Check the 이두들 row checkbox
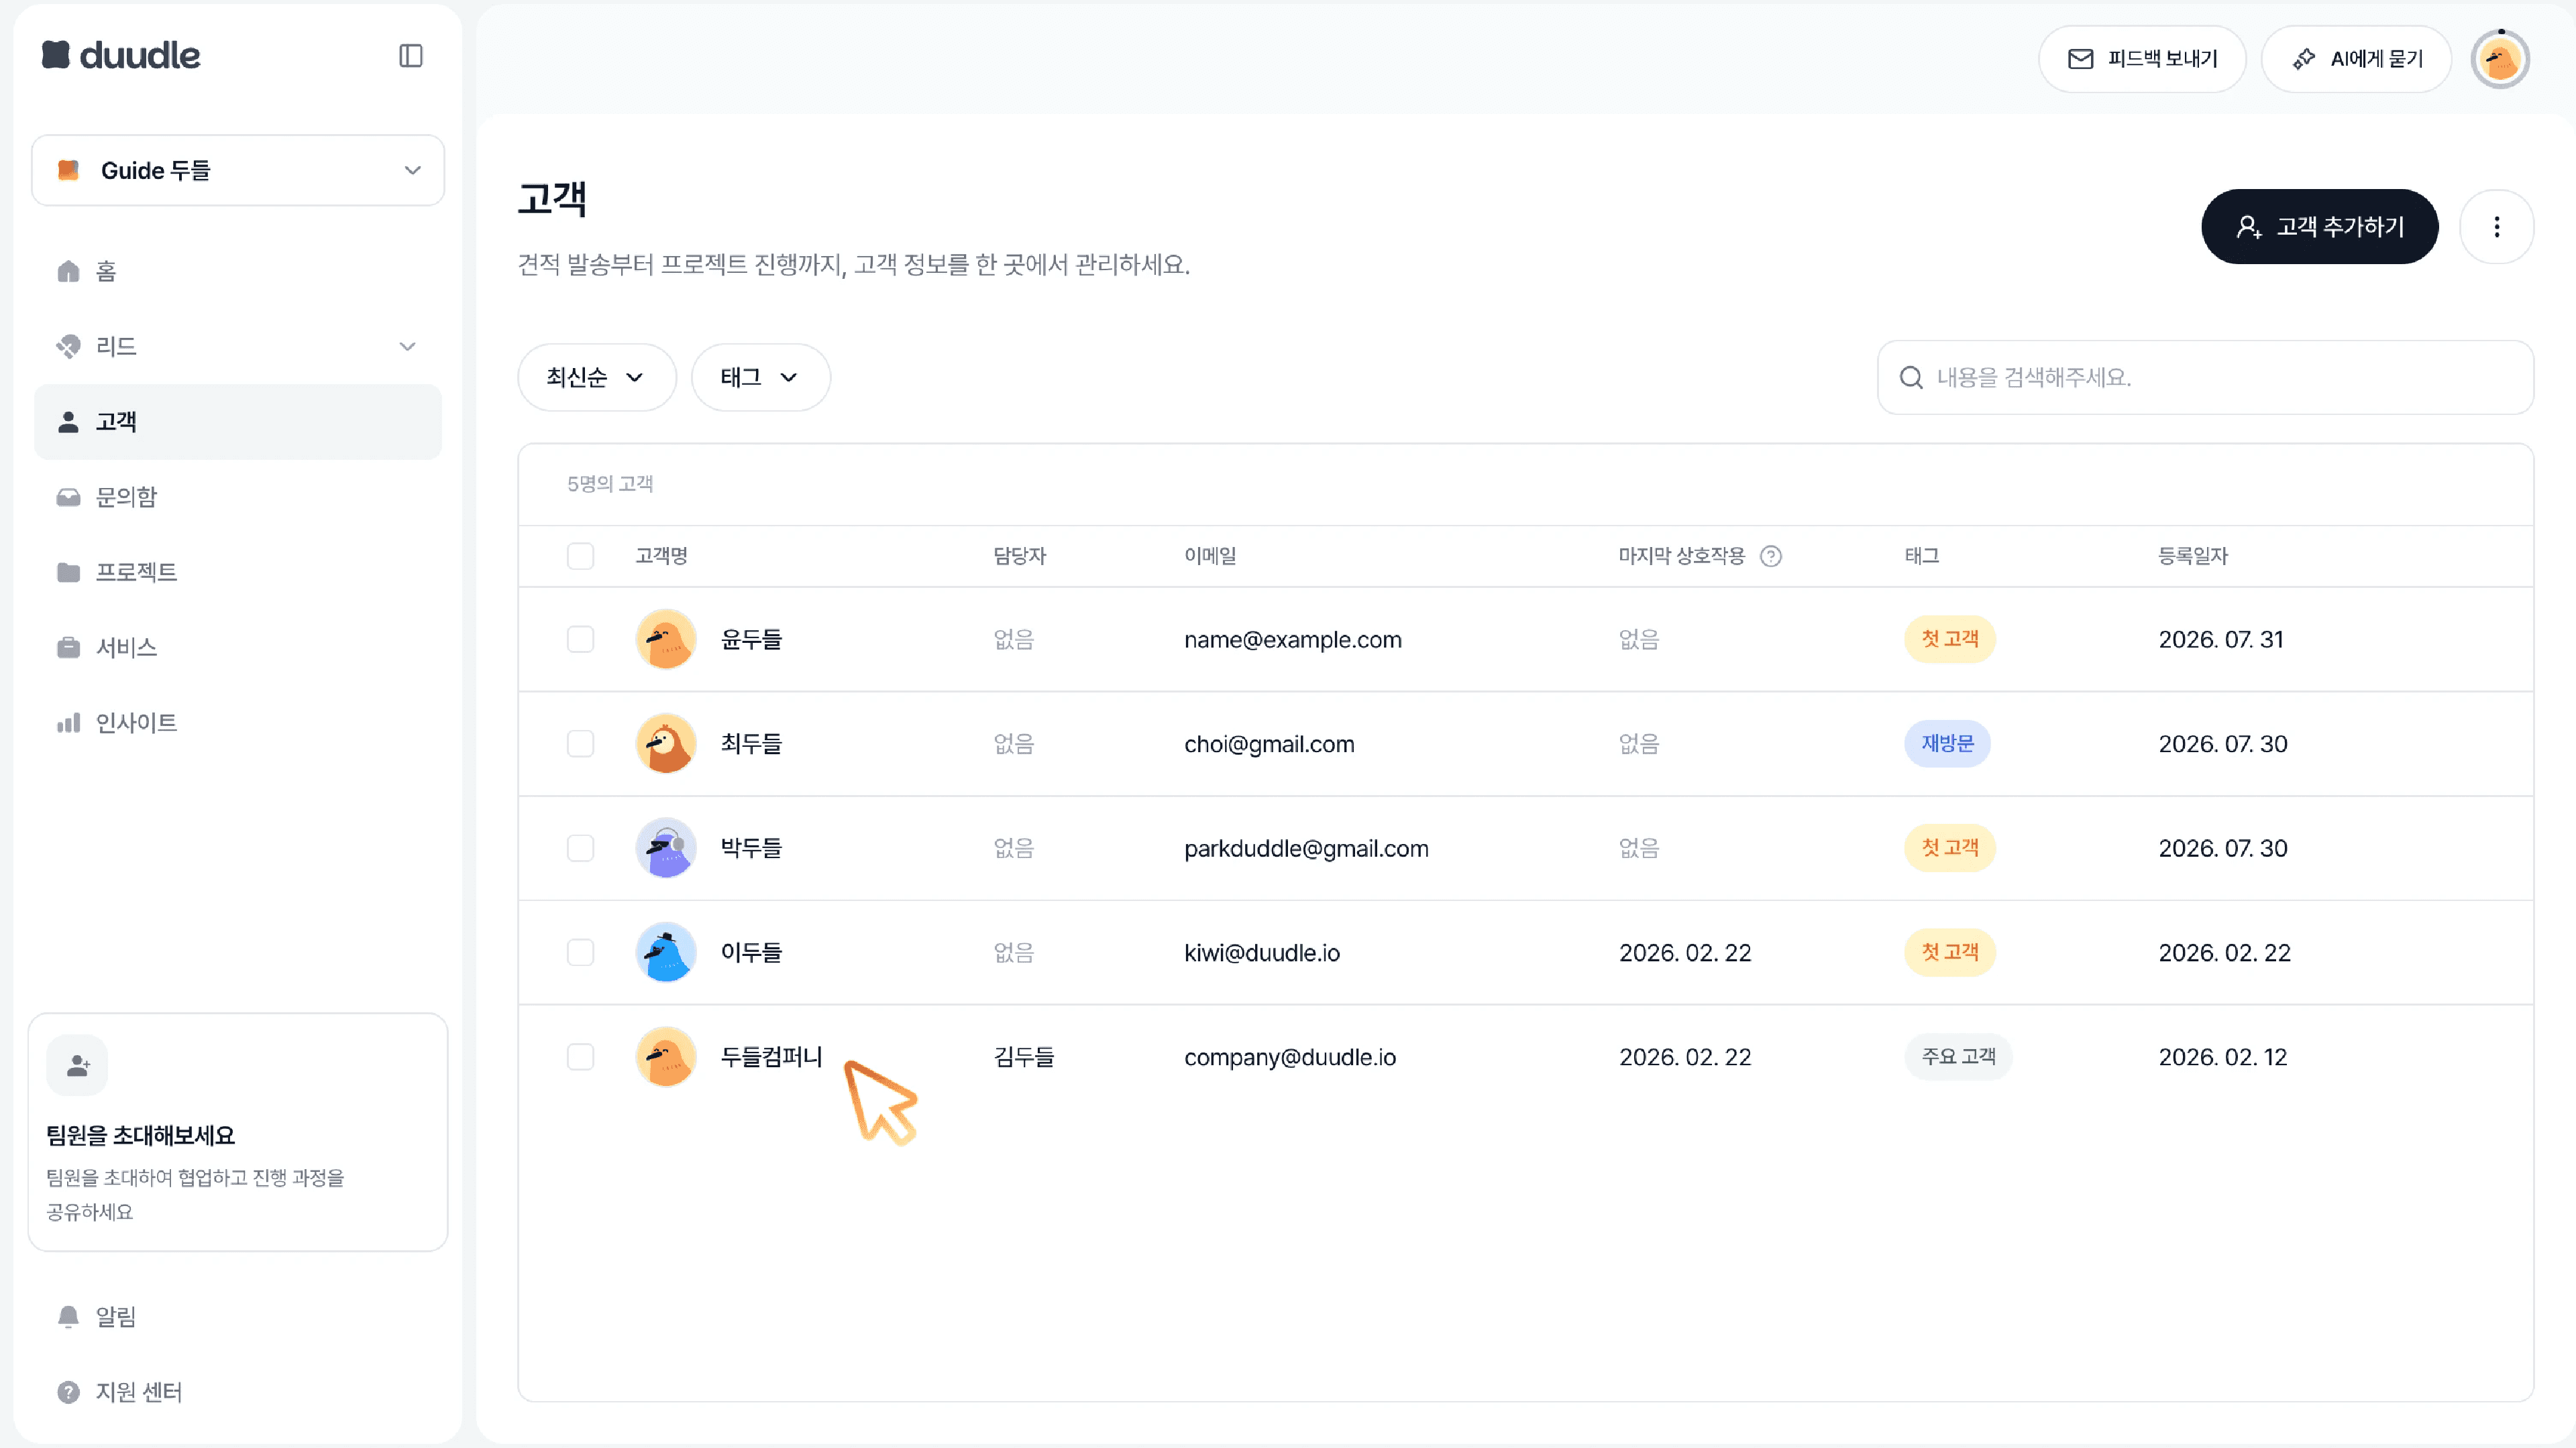This screenshot has height=1448, width=2576. (x=580, y=953)
